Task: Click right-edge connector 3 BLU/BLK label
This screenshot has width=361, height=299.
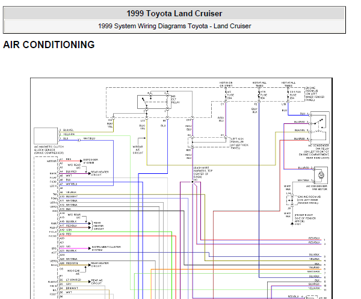Action: tap(314, 255)
